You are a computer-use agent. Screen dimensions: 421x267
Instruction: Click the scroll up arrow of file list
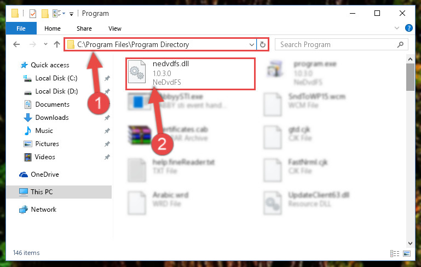[410, 59]
